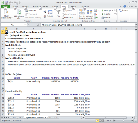Go to last sheet navigation arrow
The image size is (138, 123).
(8, 117)
